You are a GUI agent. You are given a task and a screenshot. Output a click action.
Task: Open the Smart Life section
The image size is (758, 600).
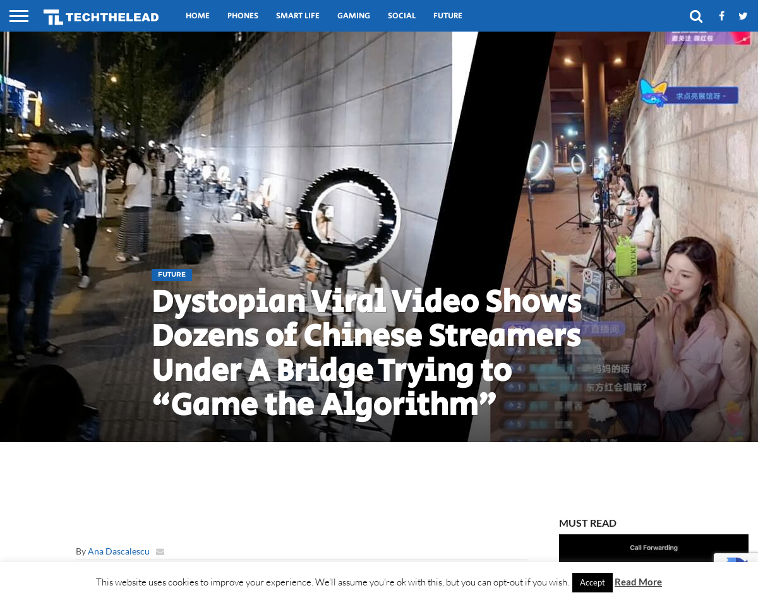(298, 16)
